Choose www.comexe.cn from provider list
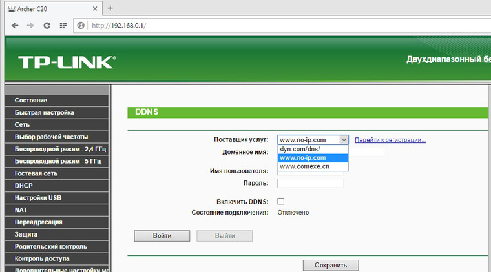The image size is (491, 272). 313,166
